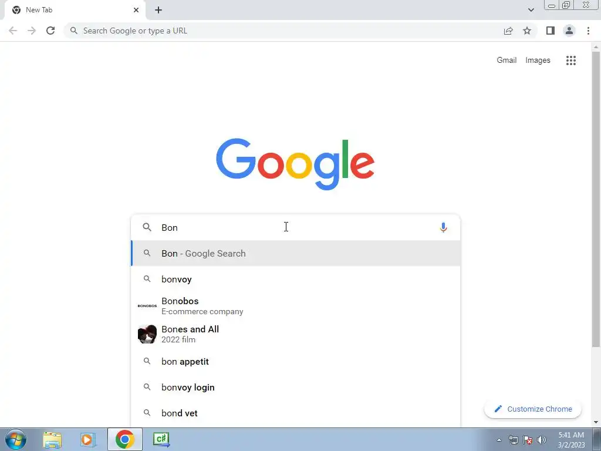This screenshot has height=451, width=601.
Task: Choose the bon appetit suggestion
Action: coord(296,362)
